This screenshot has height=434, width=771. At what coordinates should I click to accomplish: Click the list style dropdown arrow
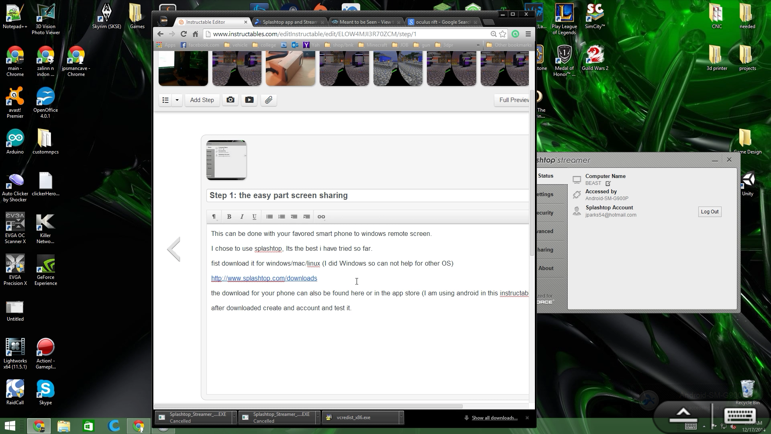(x=177, y=100)
